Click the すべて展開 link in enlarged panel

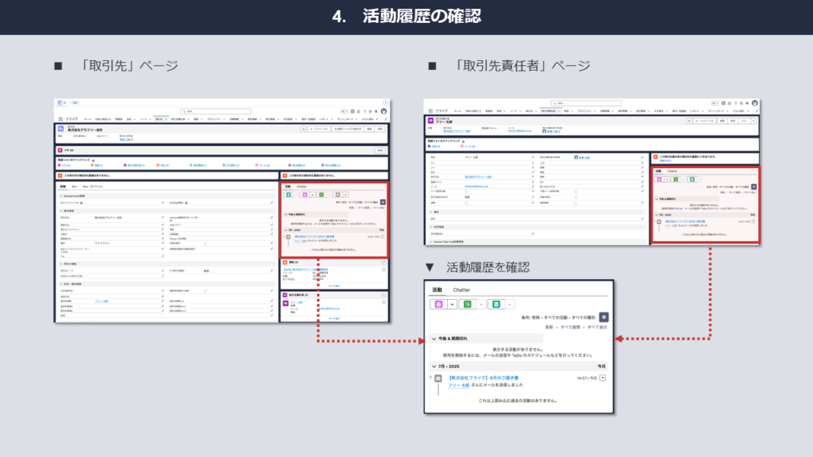(571, 327)
